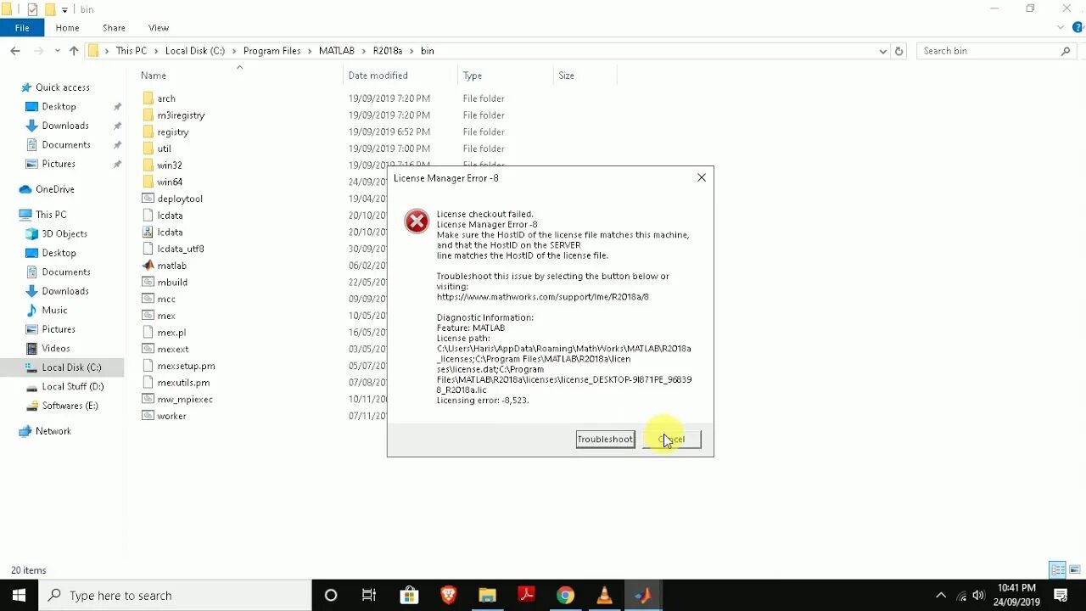Image resolution: width=1086 pixels, height=611 pixels.
Task: Expand the ribbon with the chevron
Action: tap(1061, 27)
